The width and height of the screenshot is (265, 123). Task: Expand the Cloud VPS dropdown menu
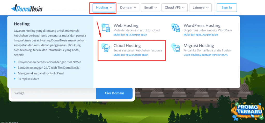coord(174,7)
